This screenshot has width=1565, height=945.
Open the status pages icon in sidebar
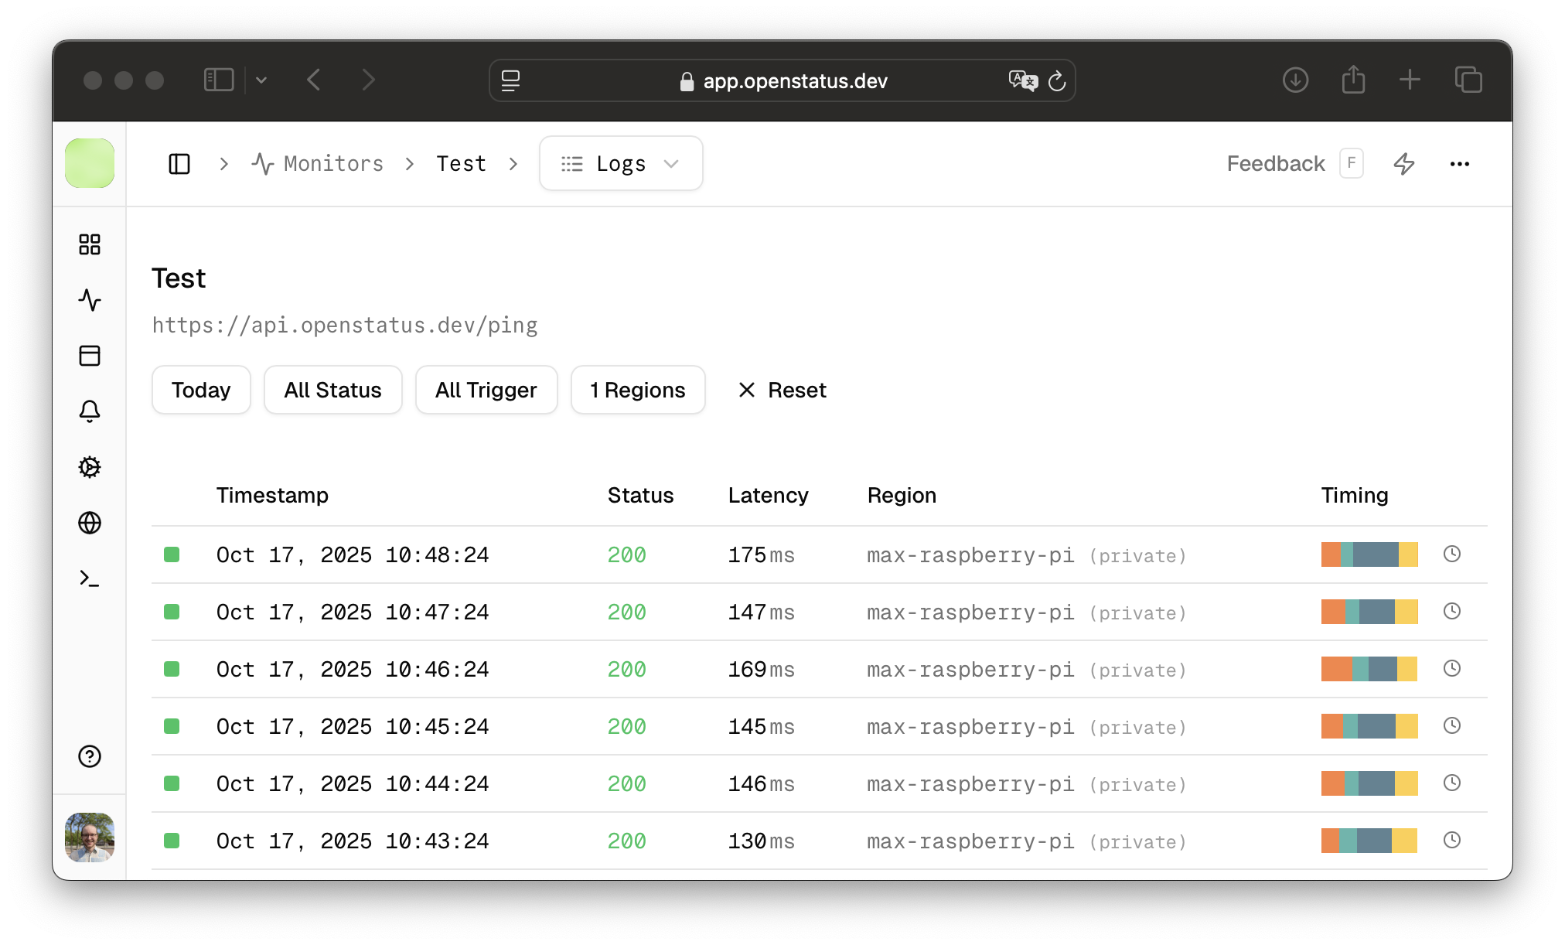(89, 356)
